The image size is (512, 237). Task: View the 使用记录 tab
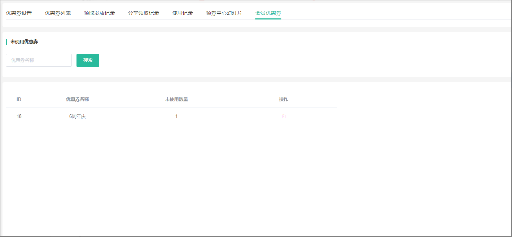[183, 13]
